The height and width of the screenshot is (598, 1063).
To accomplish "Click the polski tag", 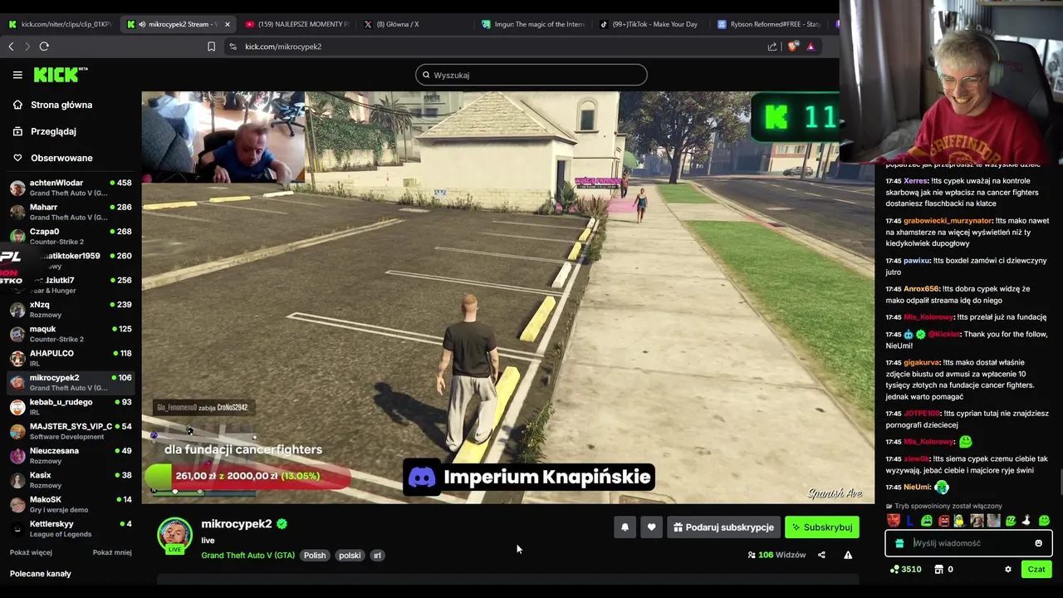I will (x=350, y=555).
